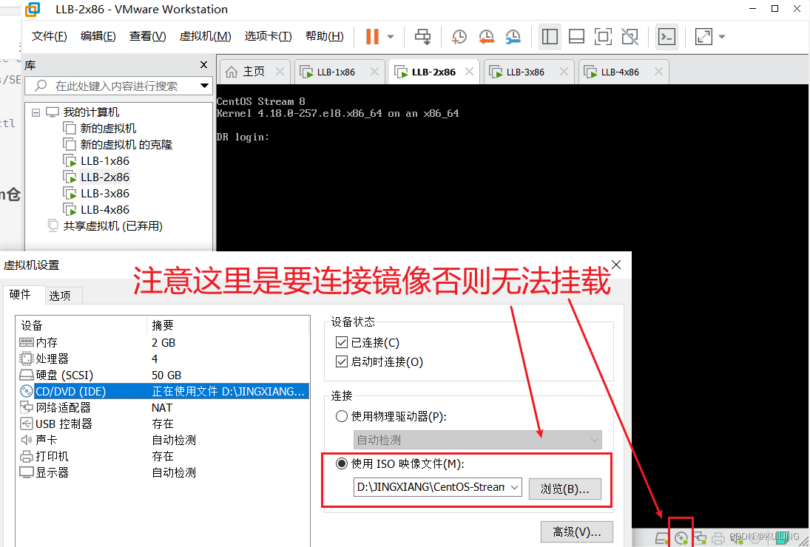Select the 显示器 device row
Screen dimensions: 810x547
coord(163,472)
